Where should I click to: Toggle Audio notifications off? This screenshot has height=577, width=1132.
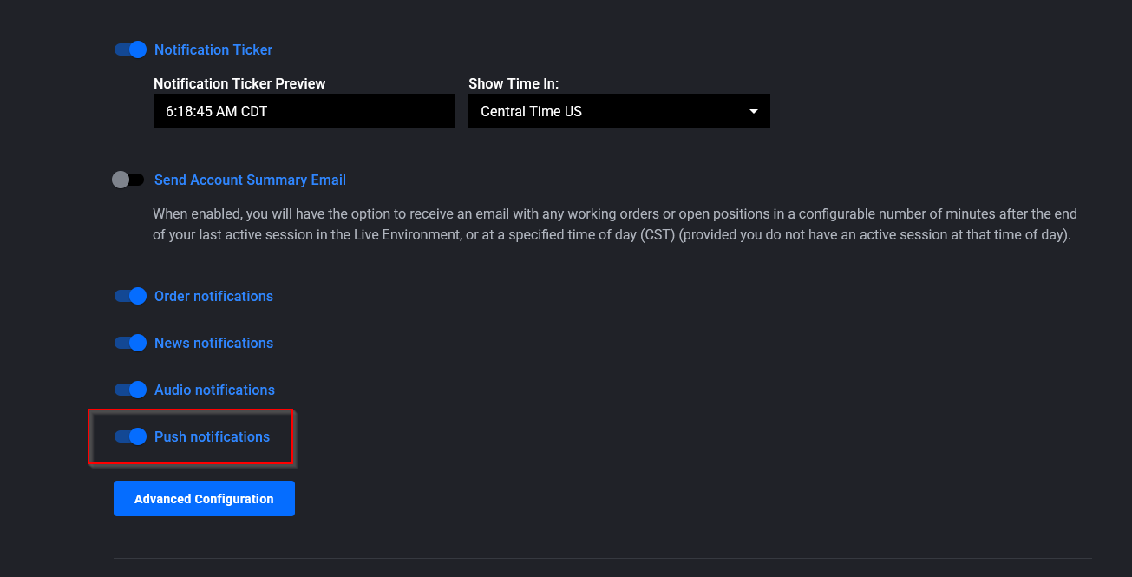130,390
